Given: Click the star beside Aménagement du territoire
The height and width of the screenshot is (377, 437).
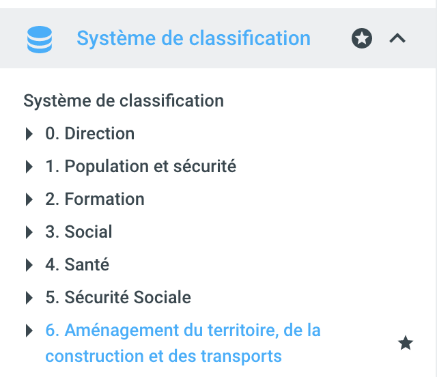Looking at the screenshot, I should tap(406, 344).
